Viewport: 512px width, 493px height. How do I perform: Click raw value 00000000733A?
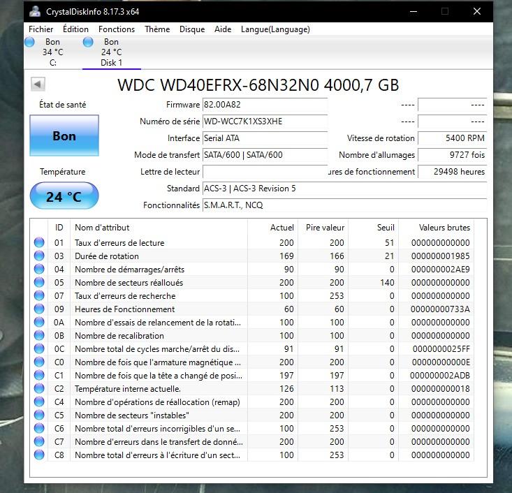point(440,309)
